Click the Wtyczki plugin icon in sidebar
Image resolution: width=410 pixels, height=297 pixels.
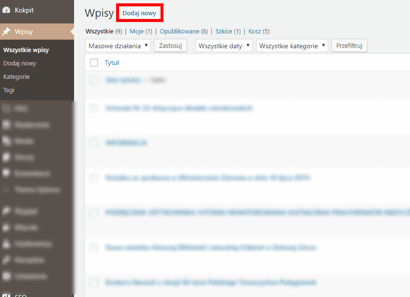(x=7, y=227)
